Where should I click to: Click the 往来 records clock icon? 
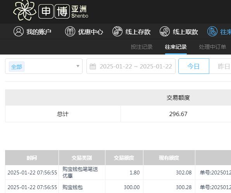click(x=212, y=31)
